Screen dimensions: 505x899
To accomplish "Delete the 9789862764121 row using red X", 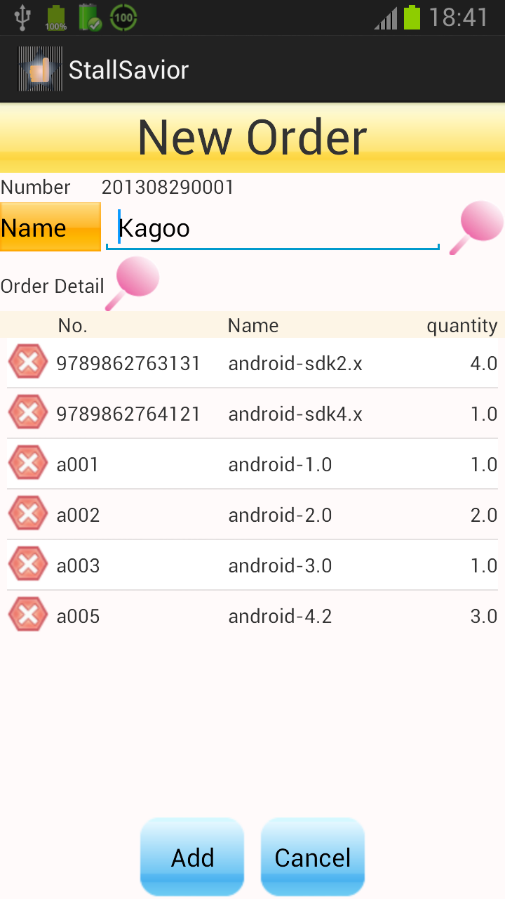I will [28, 413].
